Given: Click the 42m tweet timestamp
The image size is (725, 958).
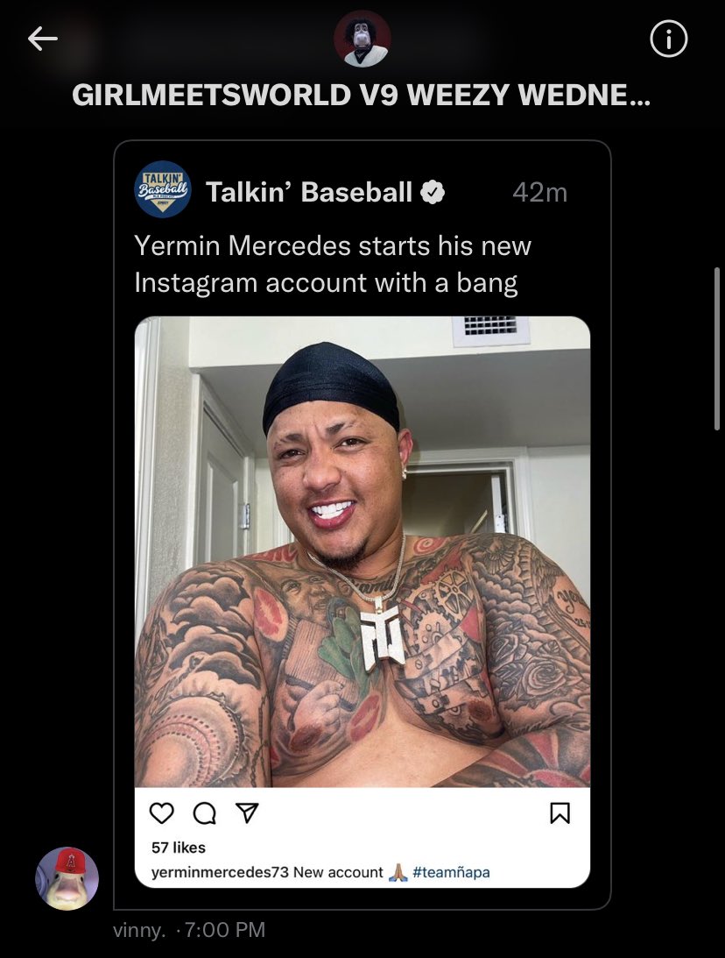Looking at the screenshot, I should 540,193.
